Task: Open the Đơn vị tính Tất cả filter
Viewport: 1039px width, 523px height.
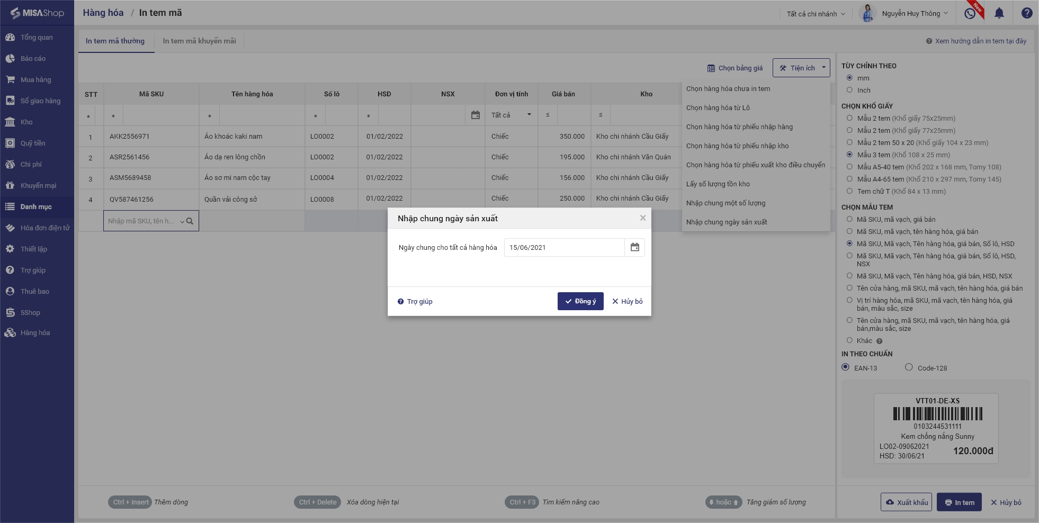Action: point(512,115)
